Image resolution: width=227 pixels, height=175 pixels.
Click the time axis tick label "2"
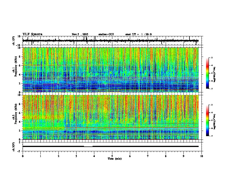[x=58, y=156]
